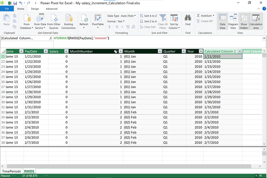The width and height of the screenshot is (267, 178).
Task: Select Calculated Column cell 2/7/2010
Action: tap(223, 142)
